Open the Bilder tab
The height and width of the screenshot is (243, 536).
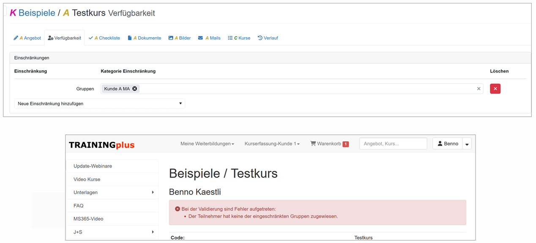tap(180, 38)
